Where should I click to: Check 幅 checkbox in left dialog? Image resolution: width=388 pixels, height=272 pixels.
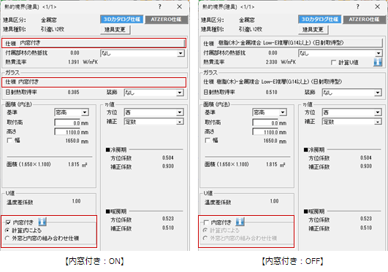[x=9, y=140]
